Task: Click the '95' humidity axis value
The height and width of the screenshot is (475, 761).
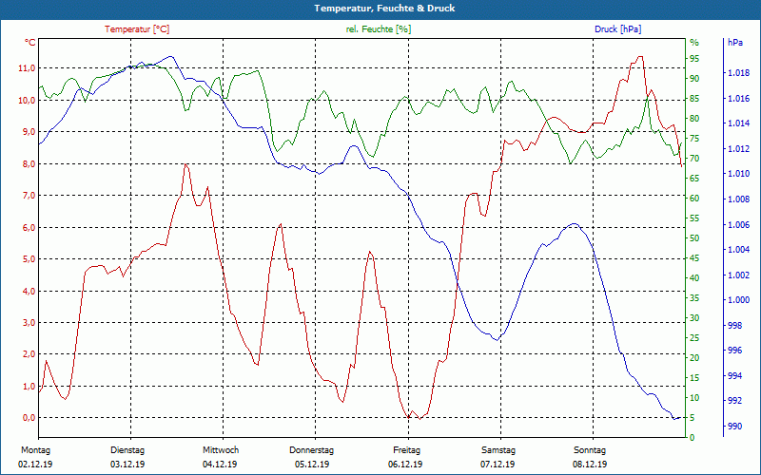Action: (694, 59)
